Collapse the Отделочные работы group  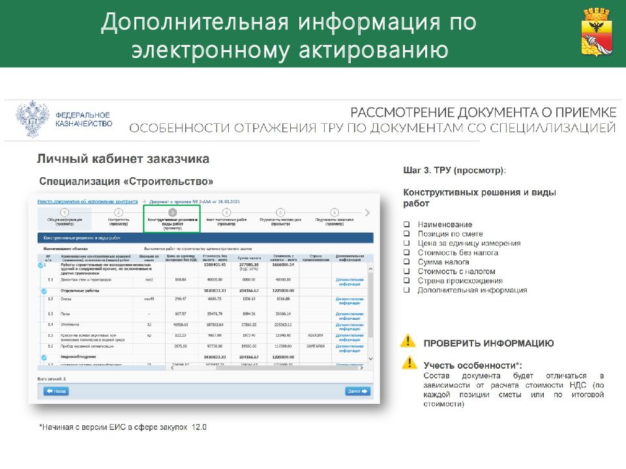click(x=40, y=291)
